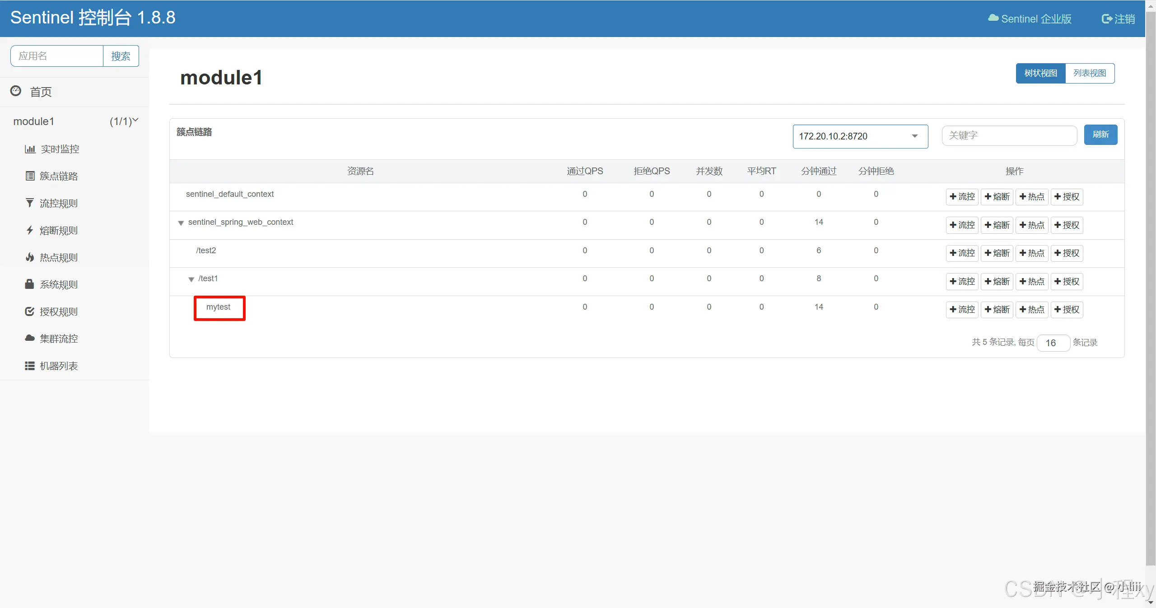The image size is (1156, 608).
Task: Switch to 树状视图 tree view
Action: [1040, 73]
